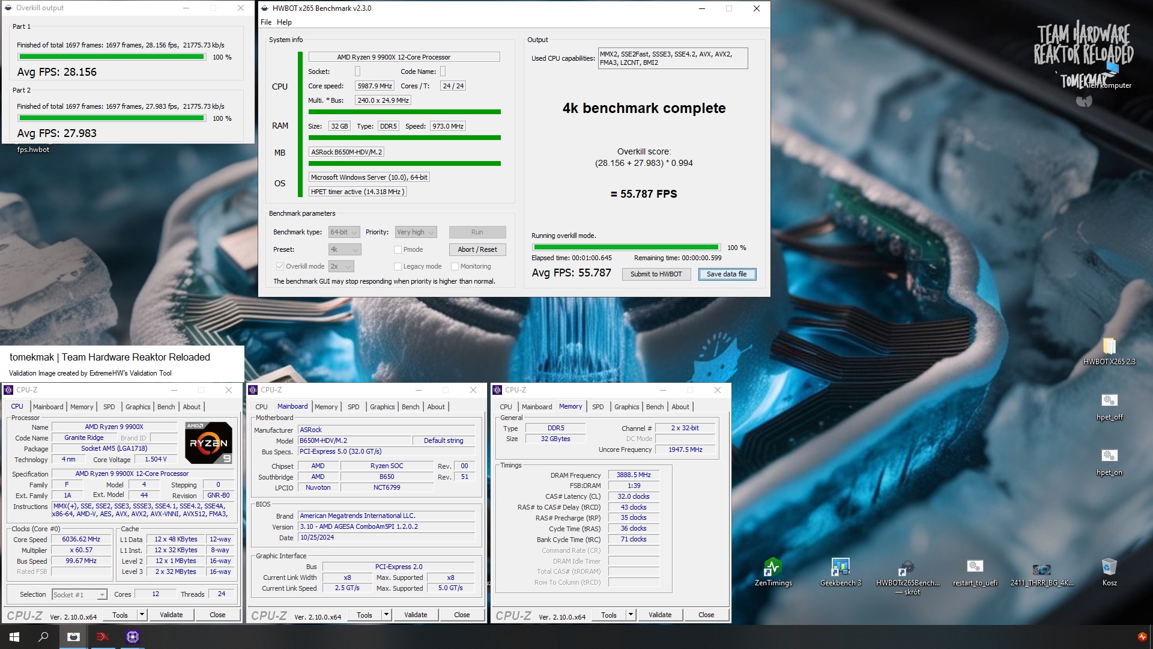Screen dimensions: 1153x649
Task: Open the Help menu in HWBOT x265
Action: [284, 22]
